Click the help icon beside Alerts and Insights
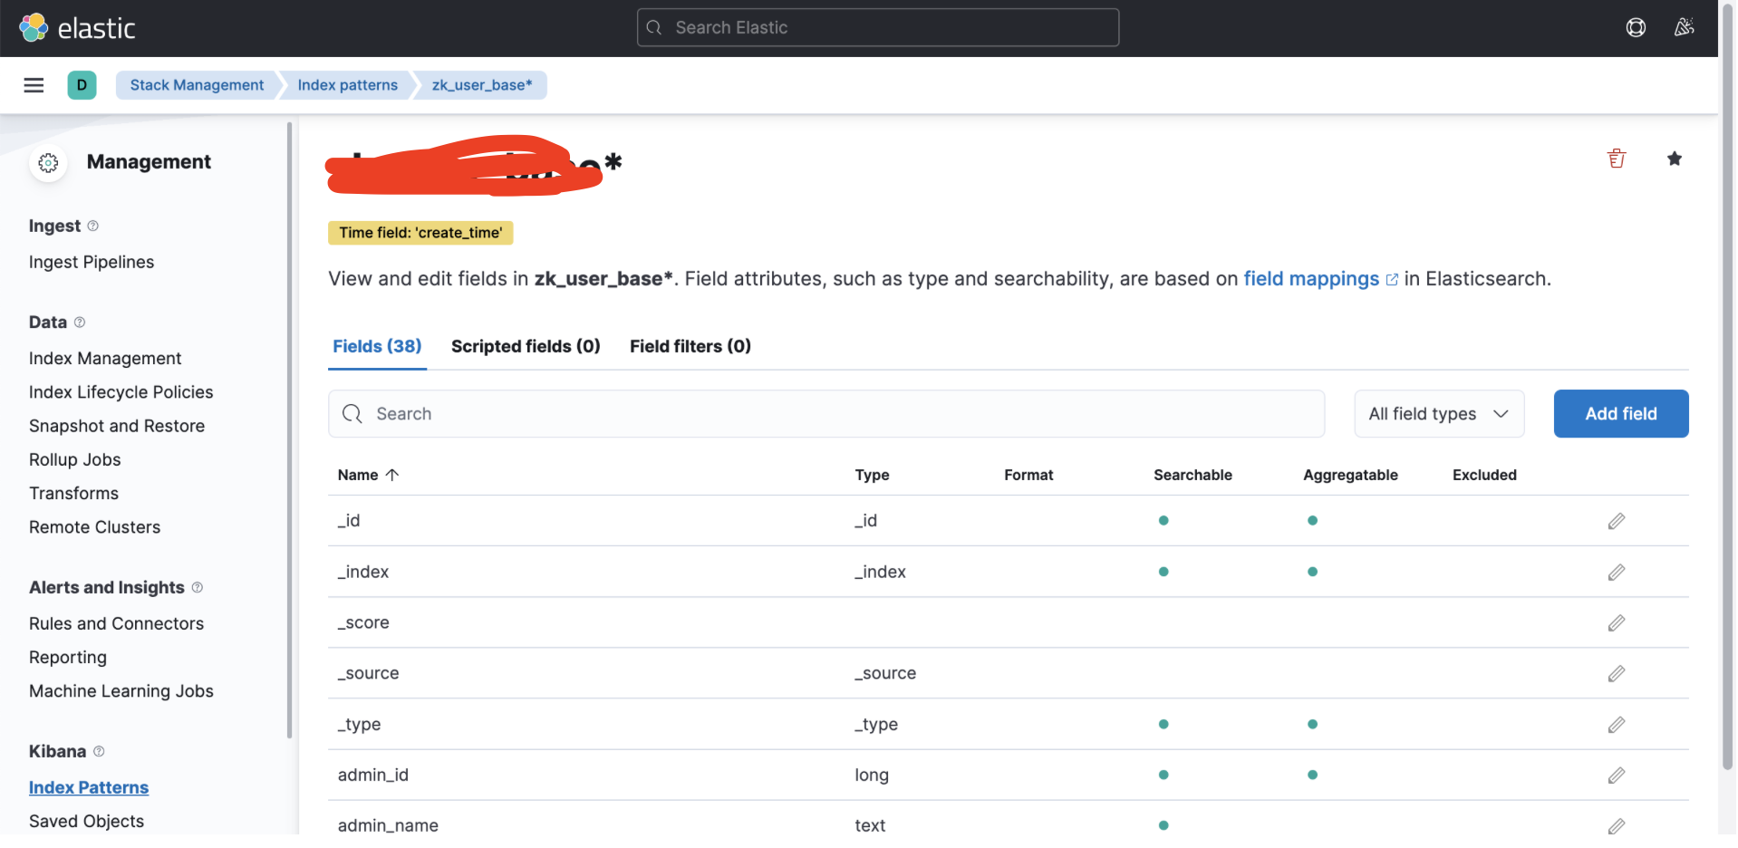Screen dimensions: 1738x848 click(x=198, y=587)
